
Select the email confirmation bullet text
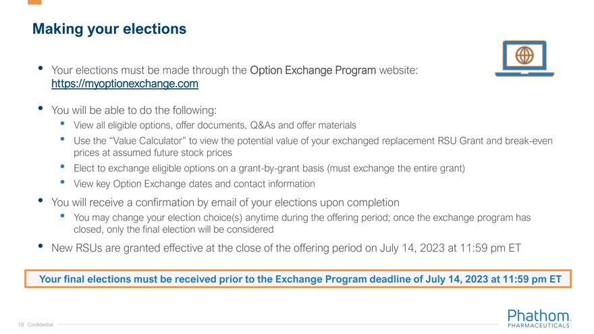pyautogui.click(x=225, y=202)
